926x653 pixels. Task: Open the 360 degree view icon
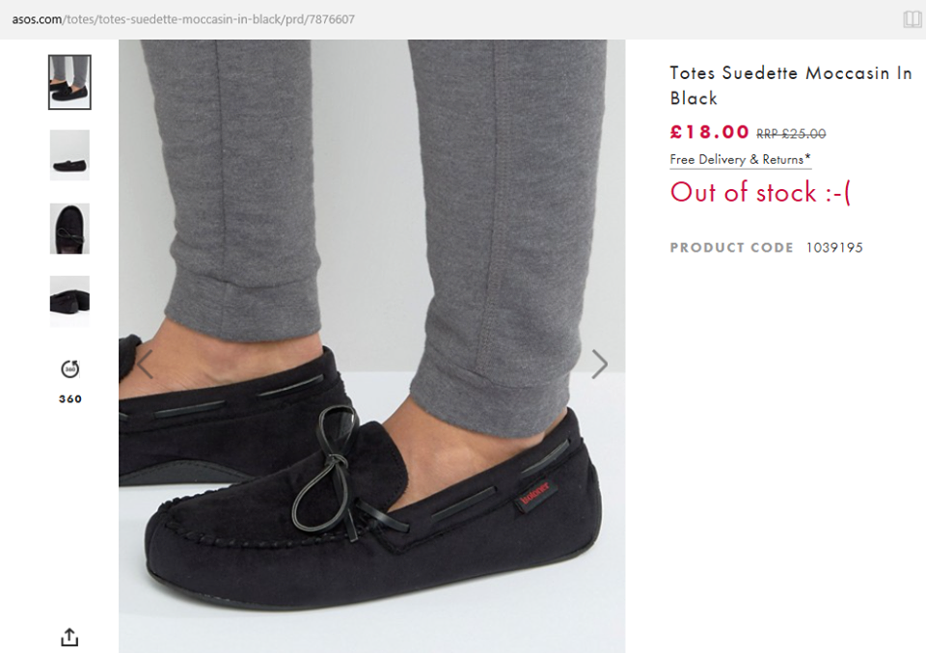(x=69, y=368)
